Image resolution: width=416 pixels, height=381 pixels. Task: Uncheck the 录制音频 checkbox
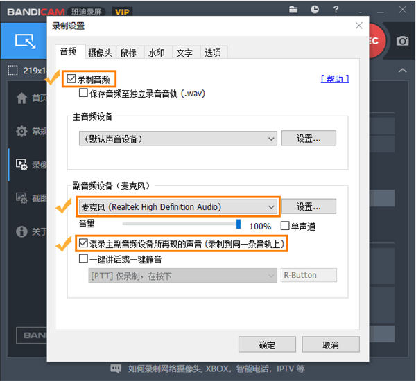pyautogui.click(x=70, y=79)
